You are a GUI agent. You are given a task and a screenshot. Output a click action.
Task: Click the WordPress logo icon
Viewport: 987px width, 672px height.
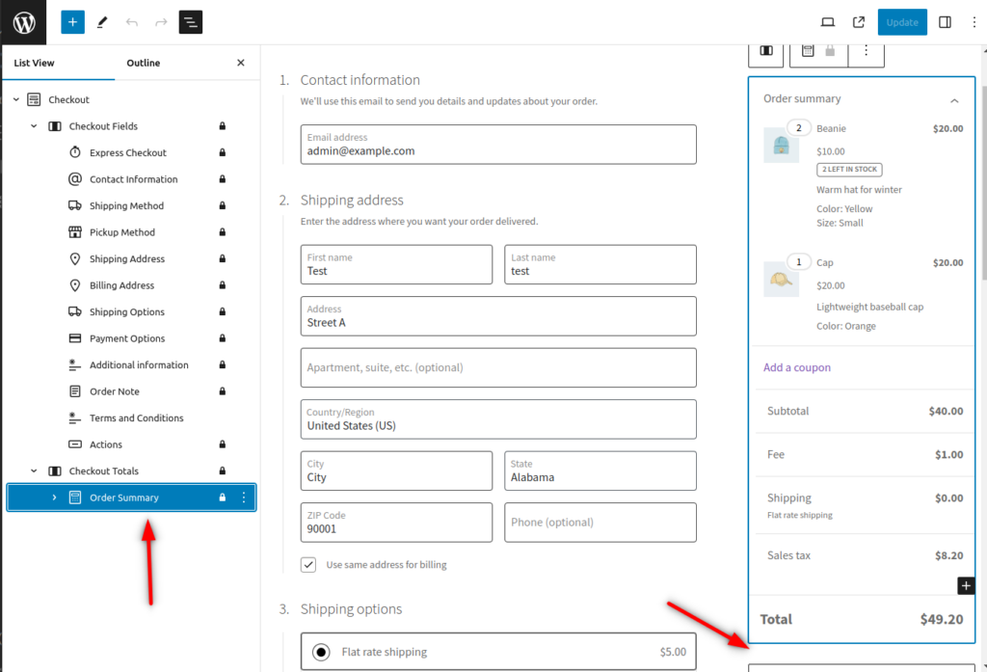pos(24,22)
